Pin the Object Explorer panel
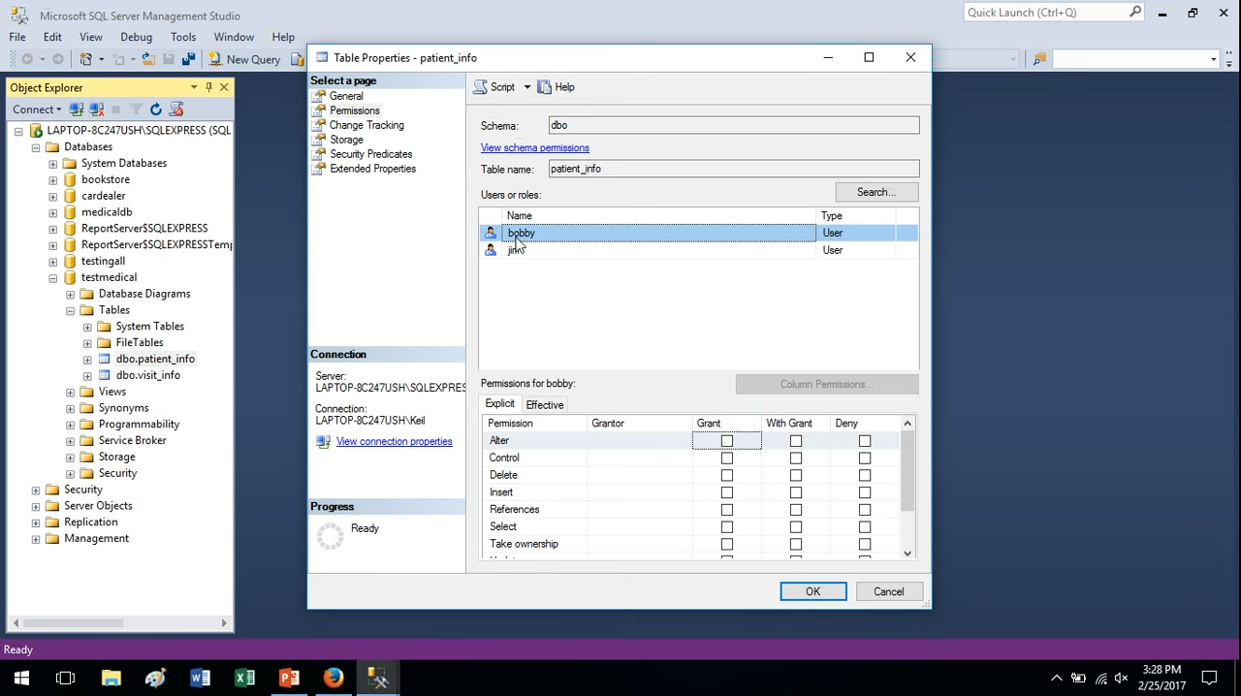This screenshot has width=1241, height=696. [x=208, y=87]
